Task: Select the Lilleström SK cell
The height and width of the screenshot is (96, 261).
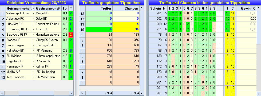Action: (x=19, y=24)
